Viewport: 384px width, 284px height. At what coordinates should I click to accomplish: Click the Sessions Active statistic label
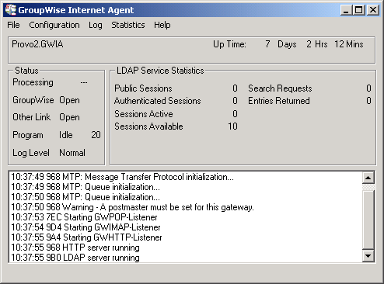click(x=144, y=114)
